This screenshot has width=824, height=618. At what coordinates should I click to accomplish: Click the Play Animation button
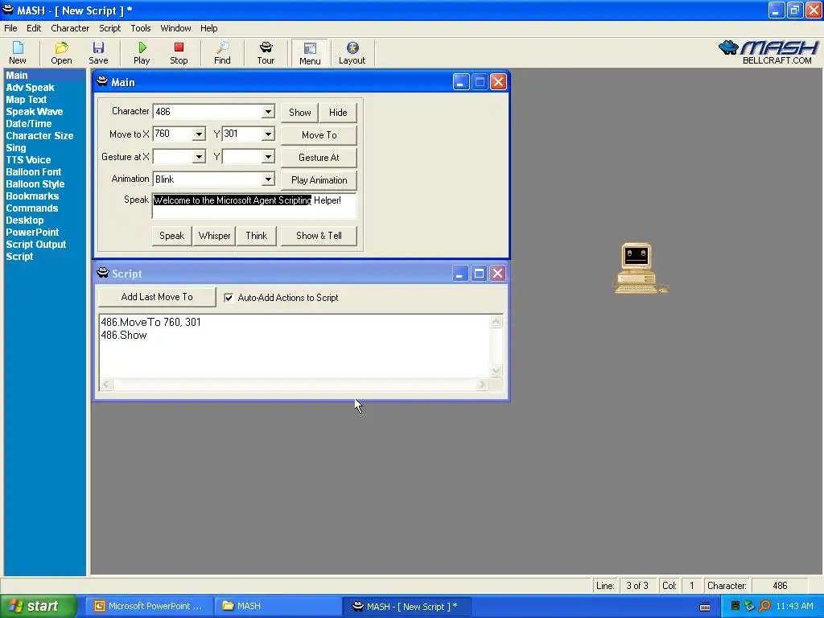(319, 180)
